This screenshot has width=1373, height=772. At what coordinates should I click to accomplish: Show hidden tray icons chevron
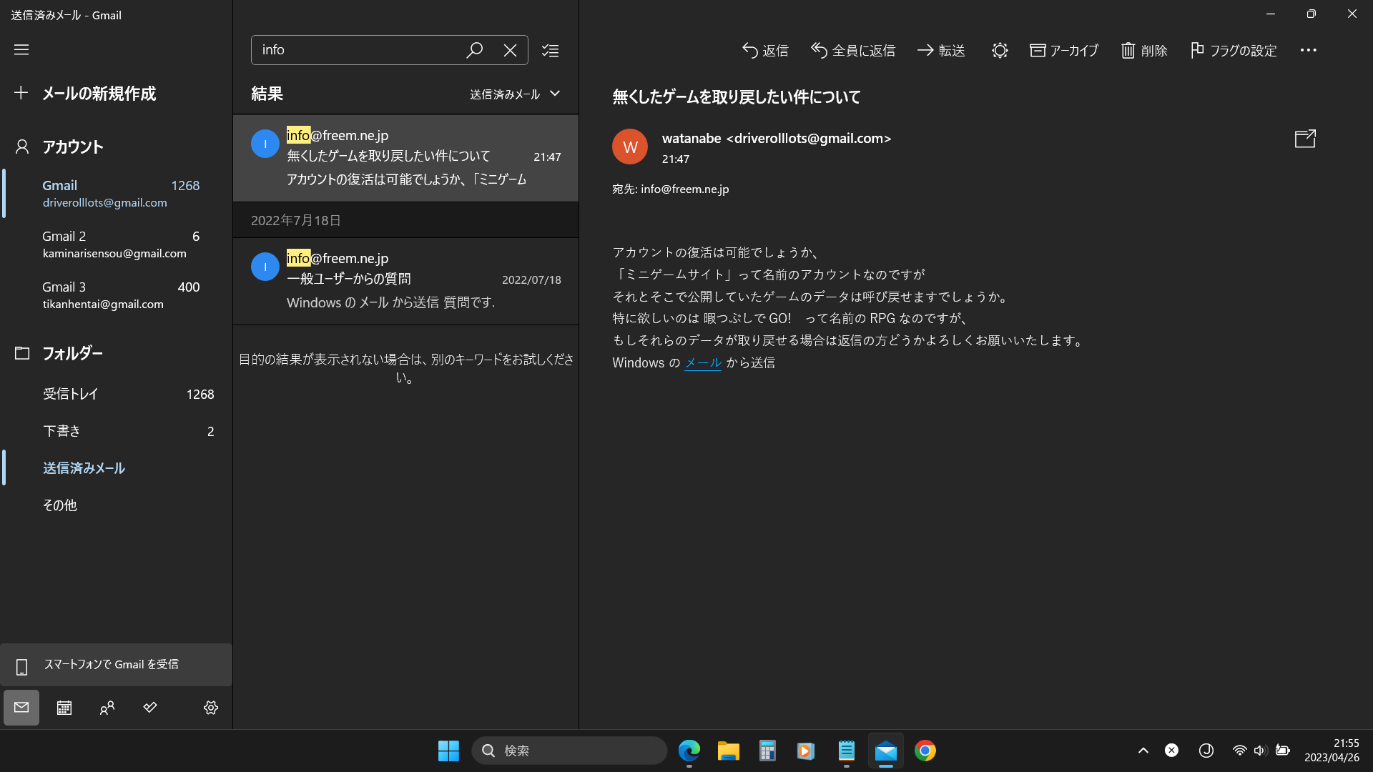[x=1143, y=751]
